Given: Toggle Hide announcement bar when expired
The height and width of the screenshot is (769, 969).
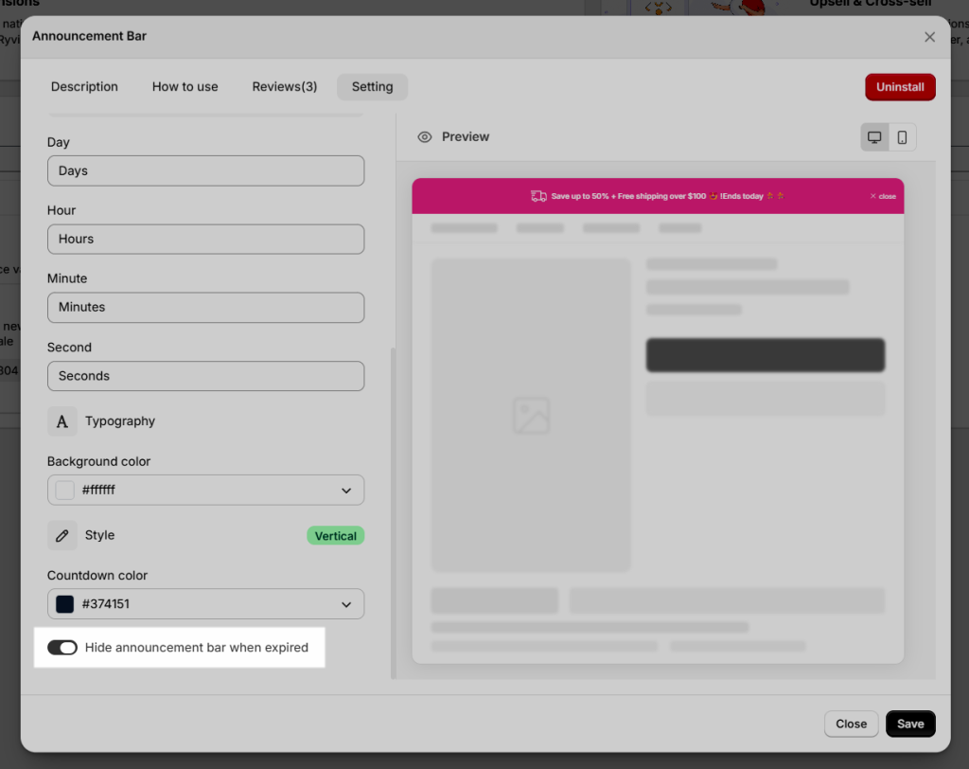Looking at the screenshot, I should pos(62,647).
